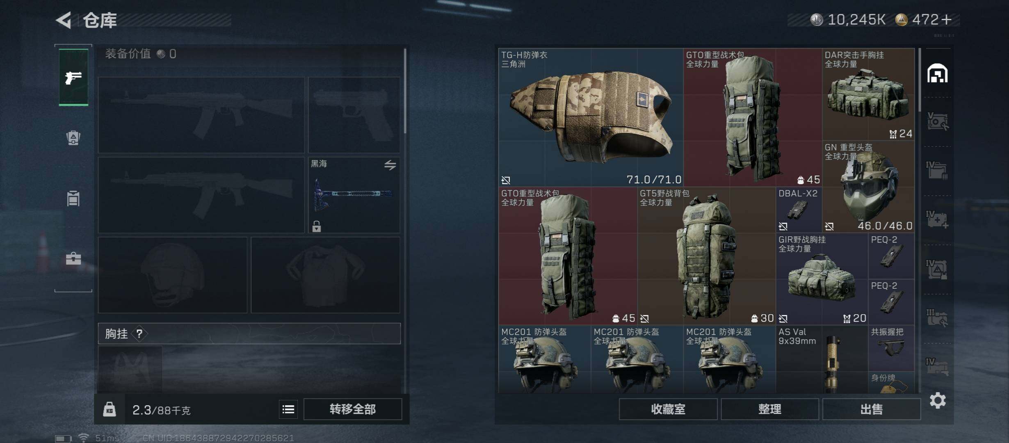1009x443 pixels.
Task: Select the weapons pistol tab icon
Action: 73,77
